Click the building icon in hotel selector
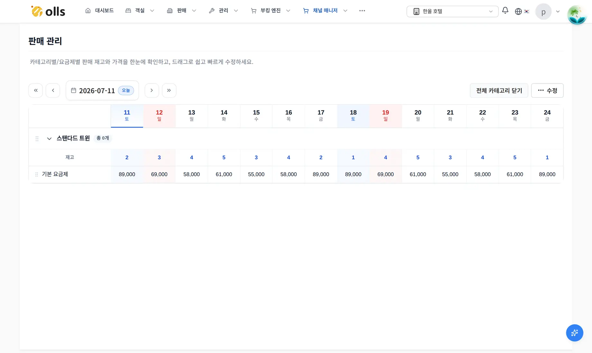The height and width of the screenshot is (353, 592). [x=416, y=11]
